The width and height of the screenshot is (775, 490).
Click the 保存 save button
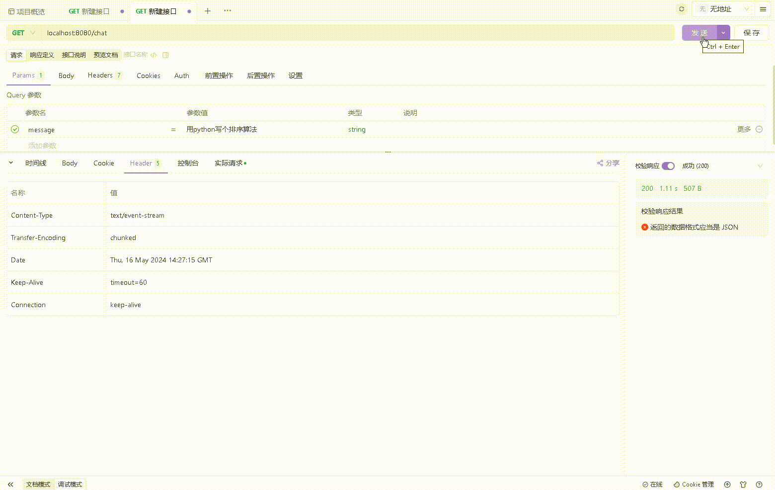click(751, 32)
